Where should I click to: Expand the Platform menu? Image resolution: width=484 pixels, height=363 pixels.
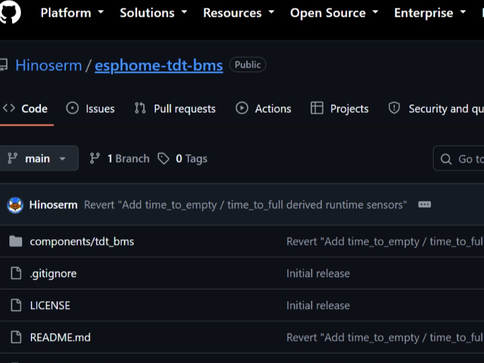tap(72, 13)
